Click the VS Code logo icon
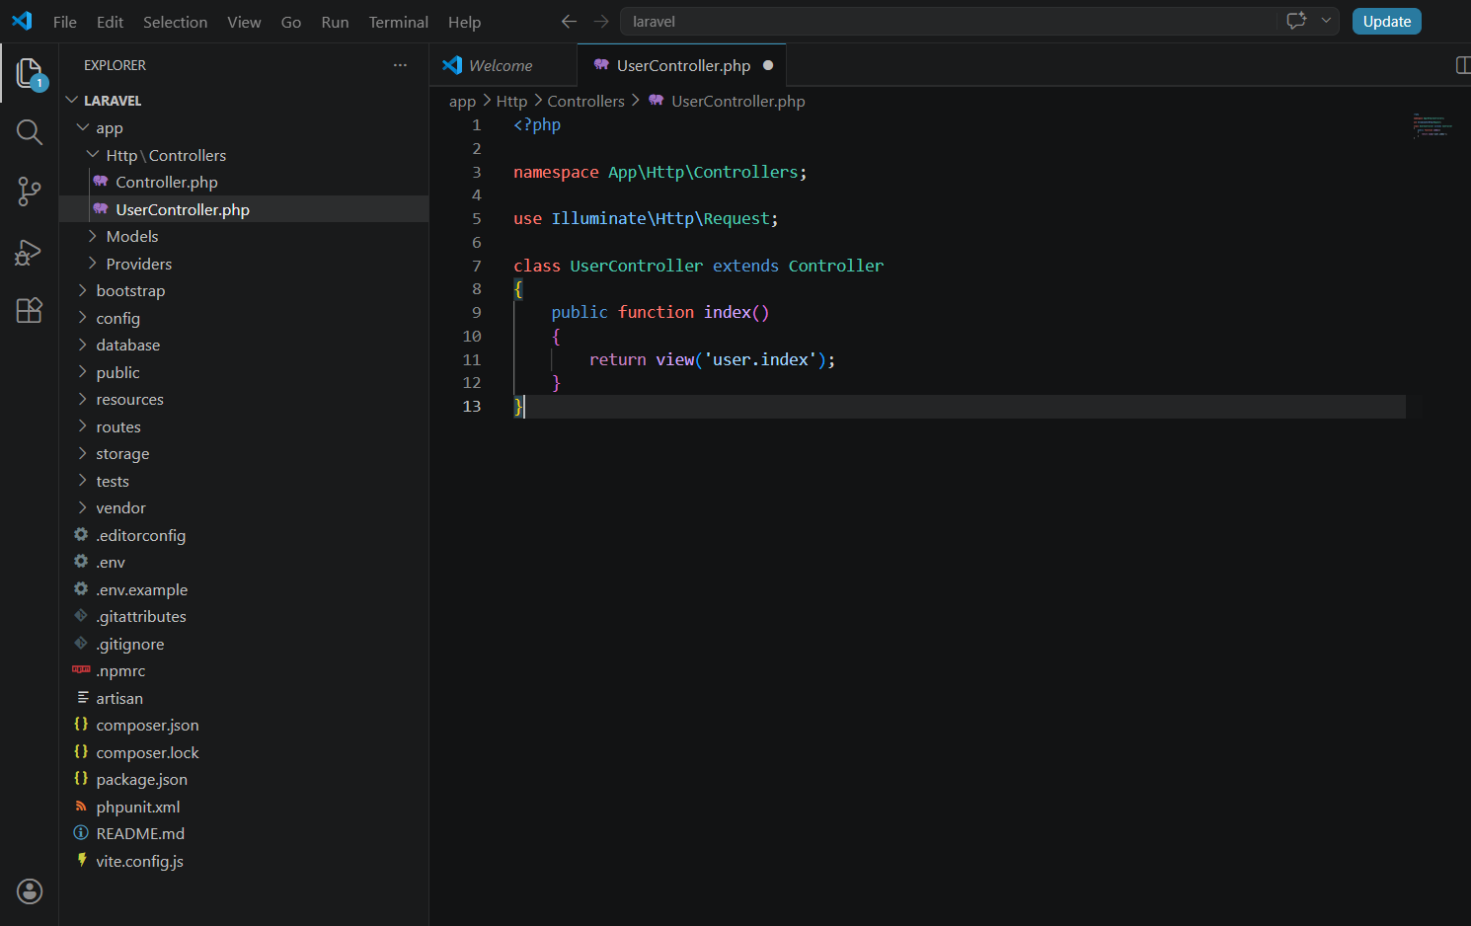Screen dimensions: 1471x926 (x=22, y=21)
